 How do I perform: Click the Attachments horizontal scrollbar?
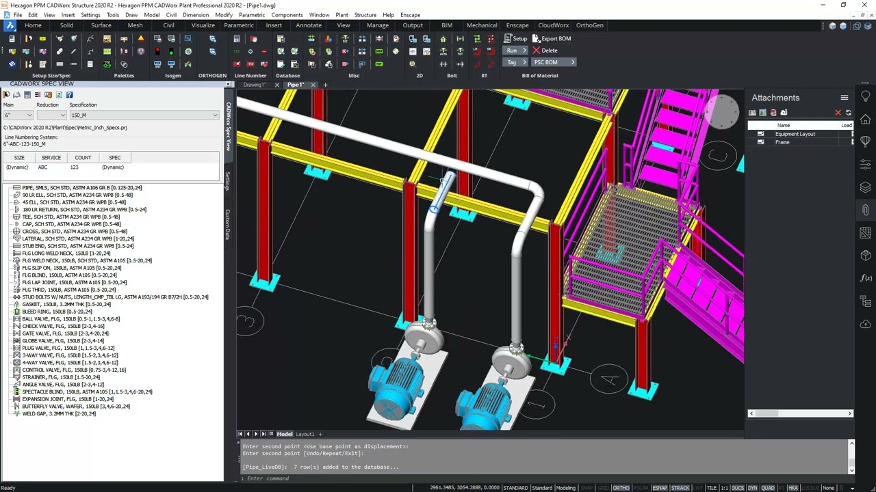click(x=801, y=413)
